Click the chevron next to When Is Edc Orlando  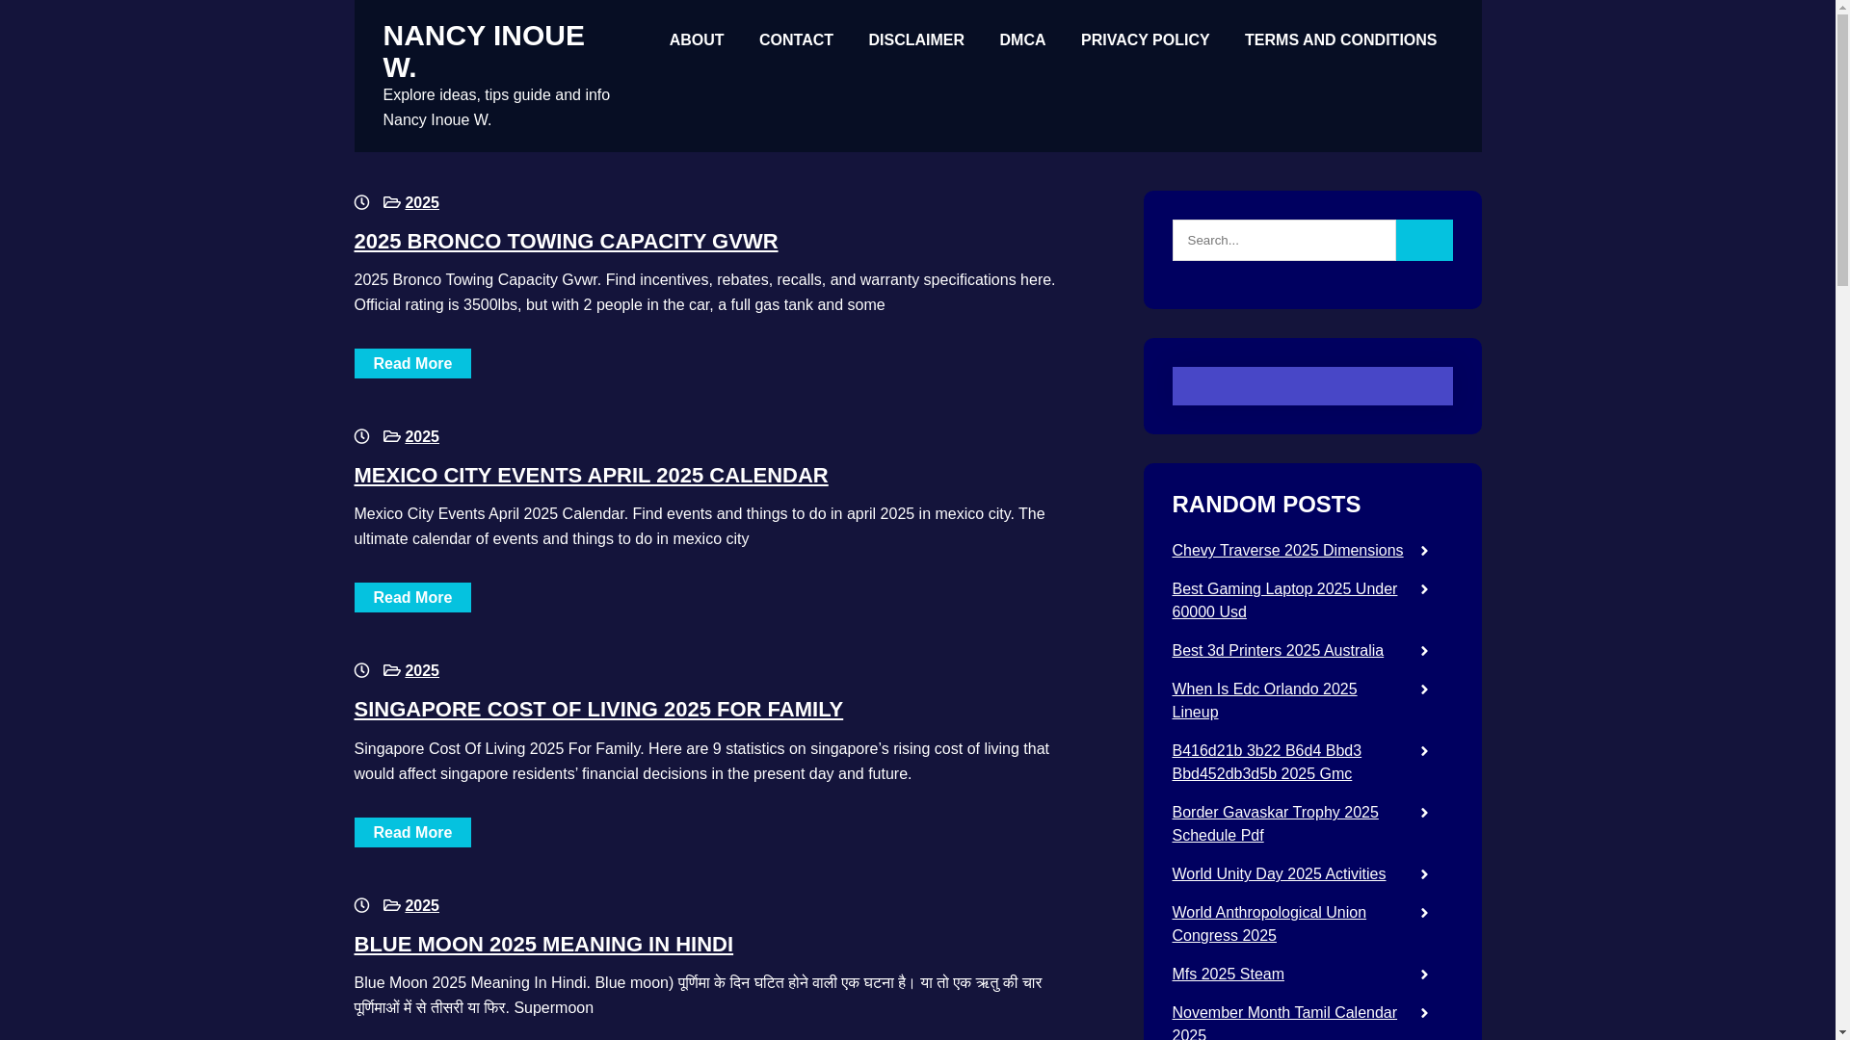click(1424, 689)
